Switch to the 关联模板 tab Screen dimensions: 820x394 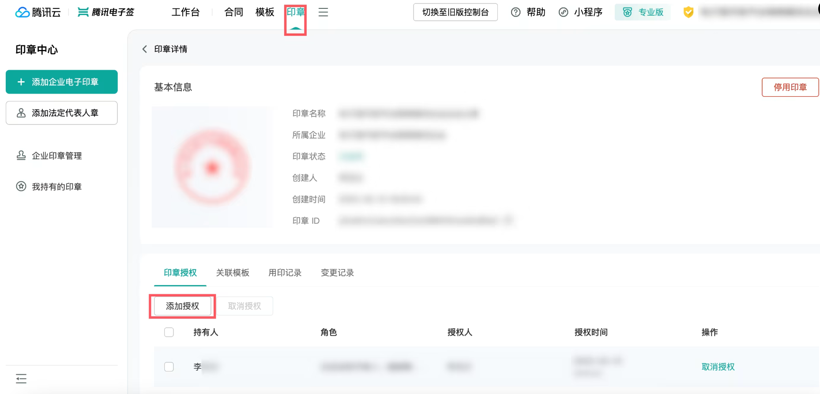click(x=233, y=273)
